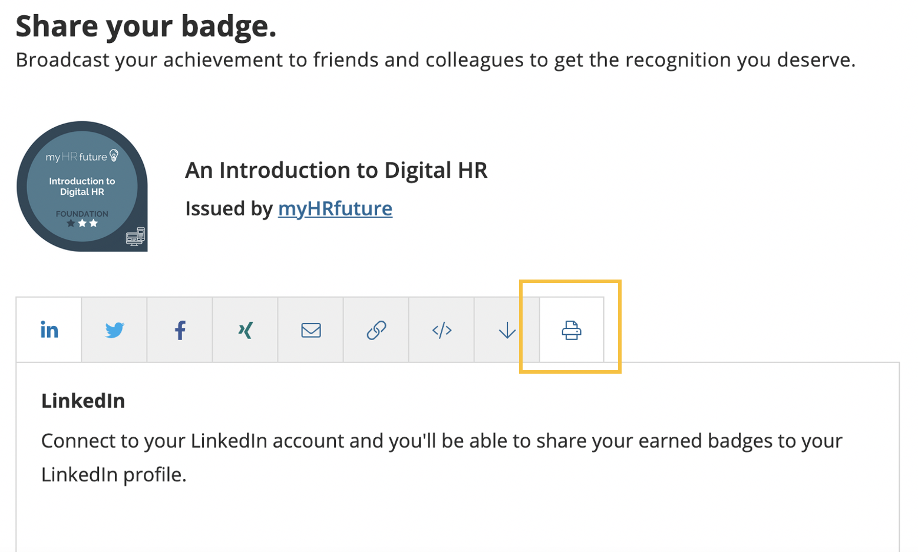
Task: Click the Introduction to Digital HR badge image
Action: point(82,186)
